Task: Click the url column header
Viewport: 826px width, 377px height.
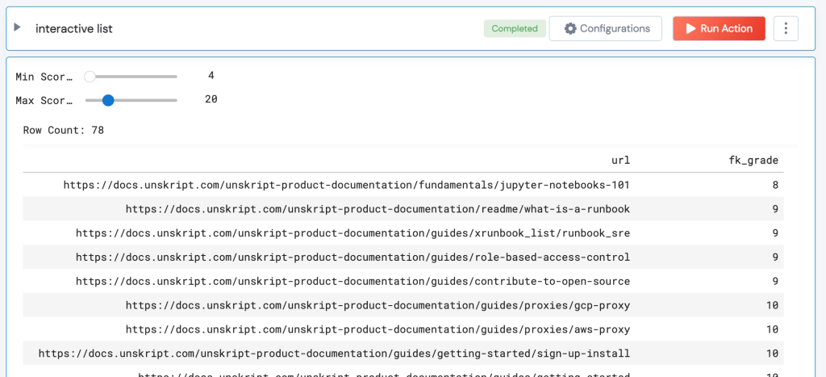Action: tap(620, 160)
